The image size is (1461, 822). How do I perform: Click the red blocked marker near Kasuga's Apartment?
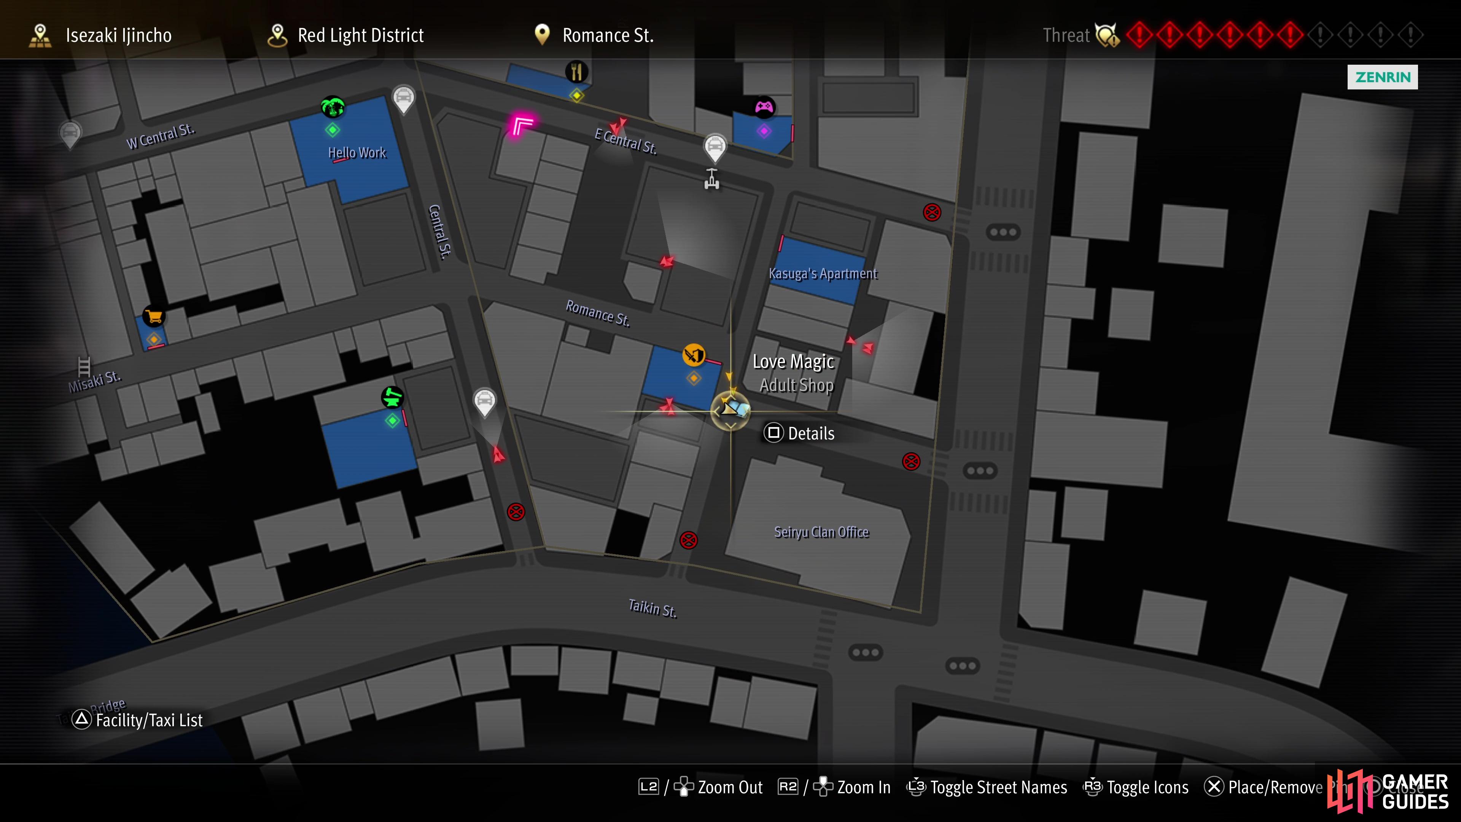click(x=932, y=213)
